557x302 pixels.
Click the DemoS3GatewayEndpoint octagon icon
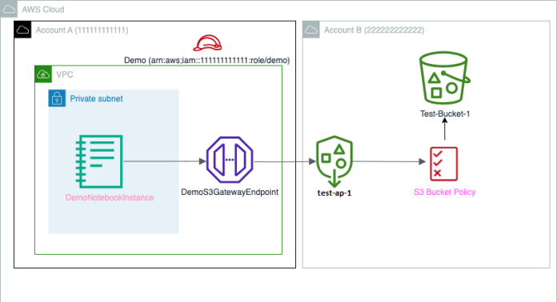click(230, 160)
